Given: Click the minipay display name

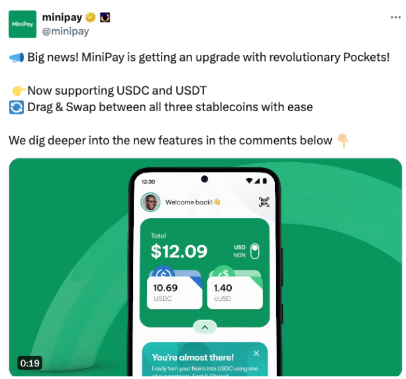Looking at the screenshot, I should pos(62,18).
